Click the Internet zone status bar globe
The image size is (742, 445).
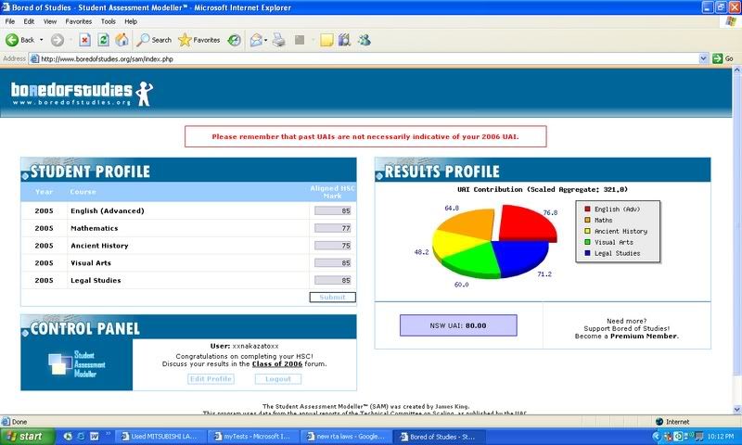[x=659, y=421]
